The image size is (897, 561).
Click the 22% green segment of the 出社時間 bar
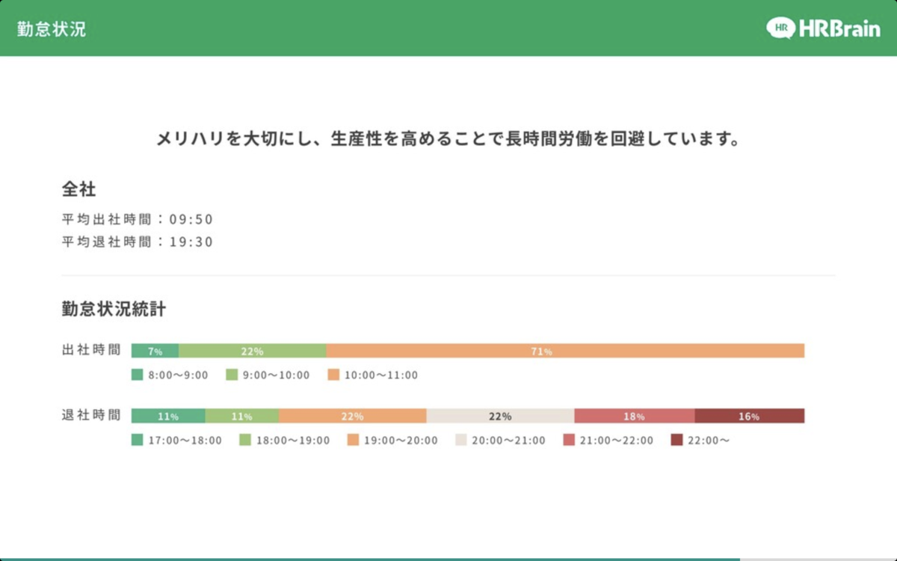coord(253,351)
